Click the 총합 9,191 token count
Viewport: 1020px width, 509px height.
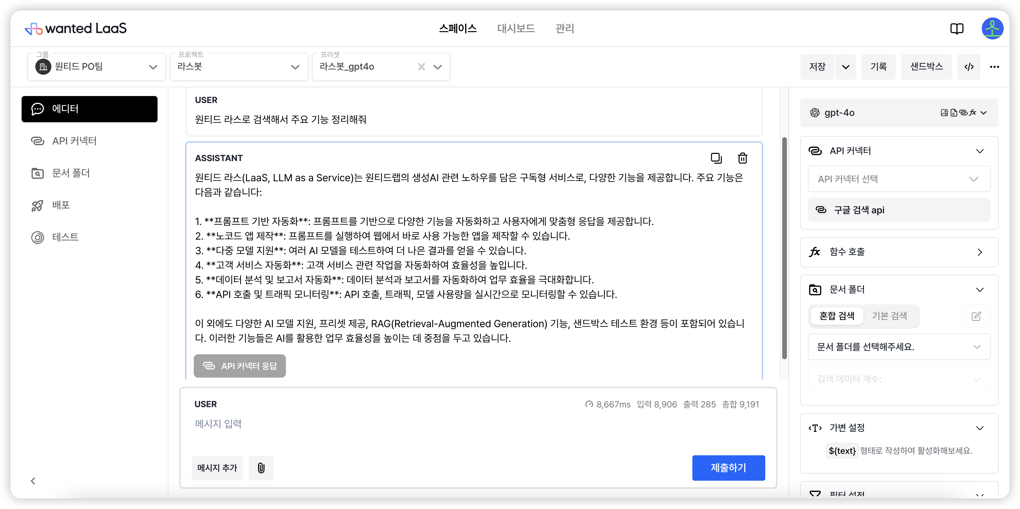click(740, 405)
